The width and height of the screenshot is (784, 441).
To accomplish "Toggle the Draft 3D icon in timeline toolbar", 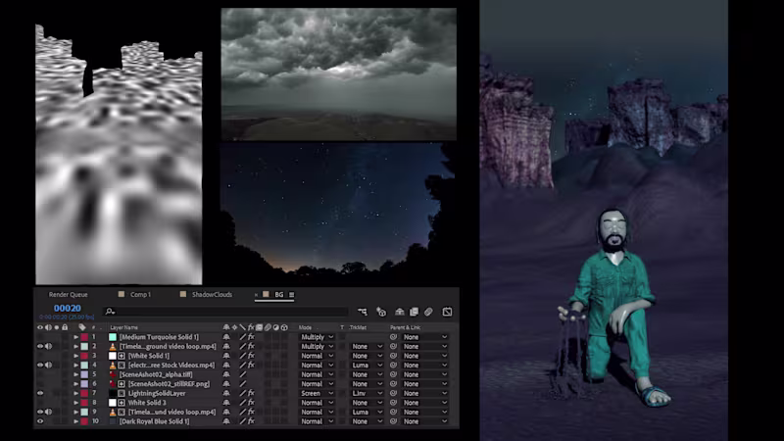I will coord(381,312).
